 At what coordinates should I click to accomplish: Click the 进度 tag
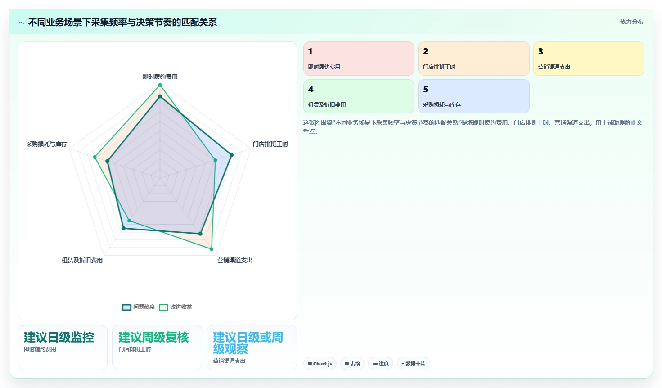[x=381, y=364]
